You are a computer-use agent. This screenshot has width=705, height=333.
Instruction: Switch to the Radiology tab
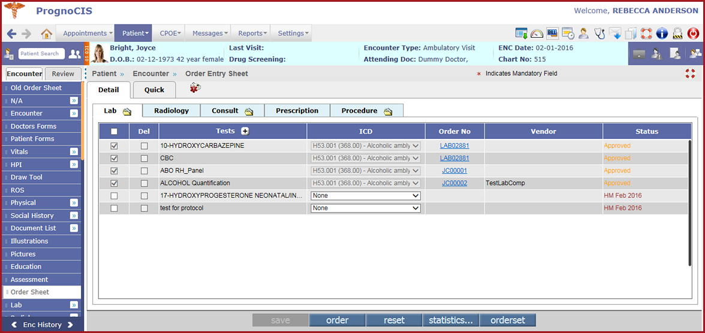[x=171, y=111]
